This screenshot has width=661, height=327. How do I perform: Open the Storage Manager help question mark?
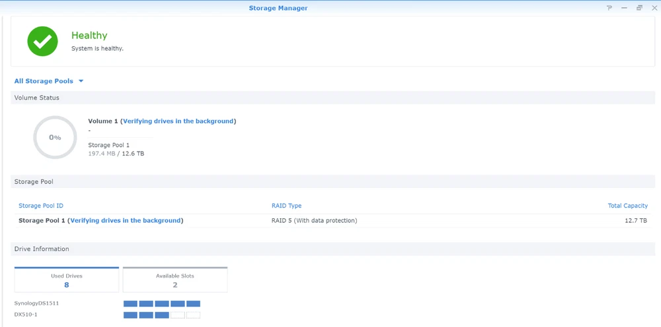point(609,8)
